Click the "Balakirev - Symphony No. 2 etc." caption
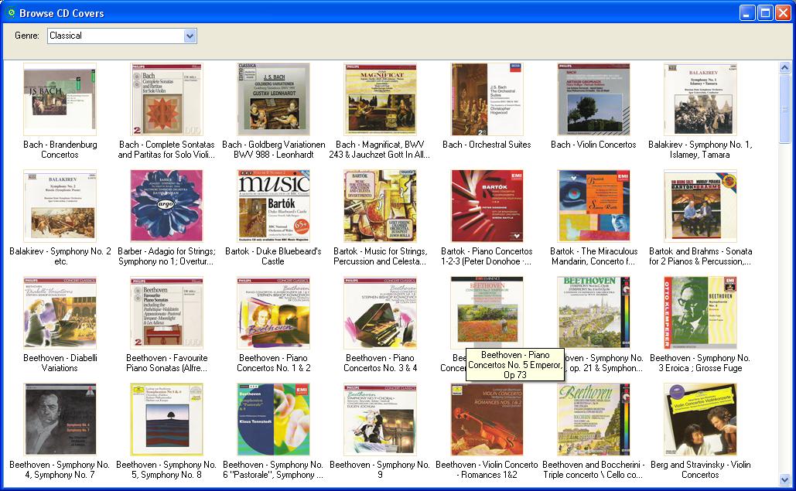Screen dimensions: 796x491 point(60,256)
